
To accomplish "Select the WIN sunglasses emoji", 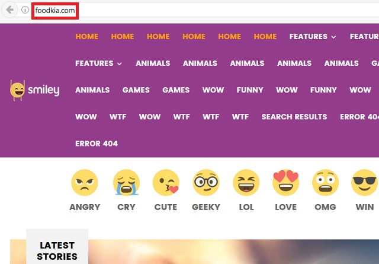I will [365, 183].
